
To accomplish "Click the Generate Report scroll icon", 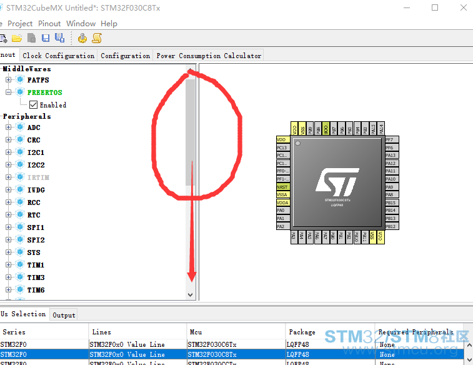I will click(x=97, y=38).
